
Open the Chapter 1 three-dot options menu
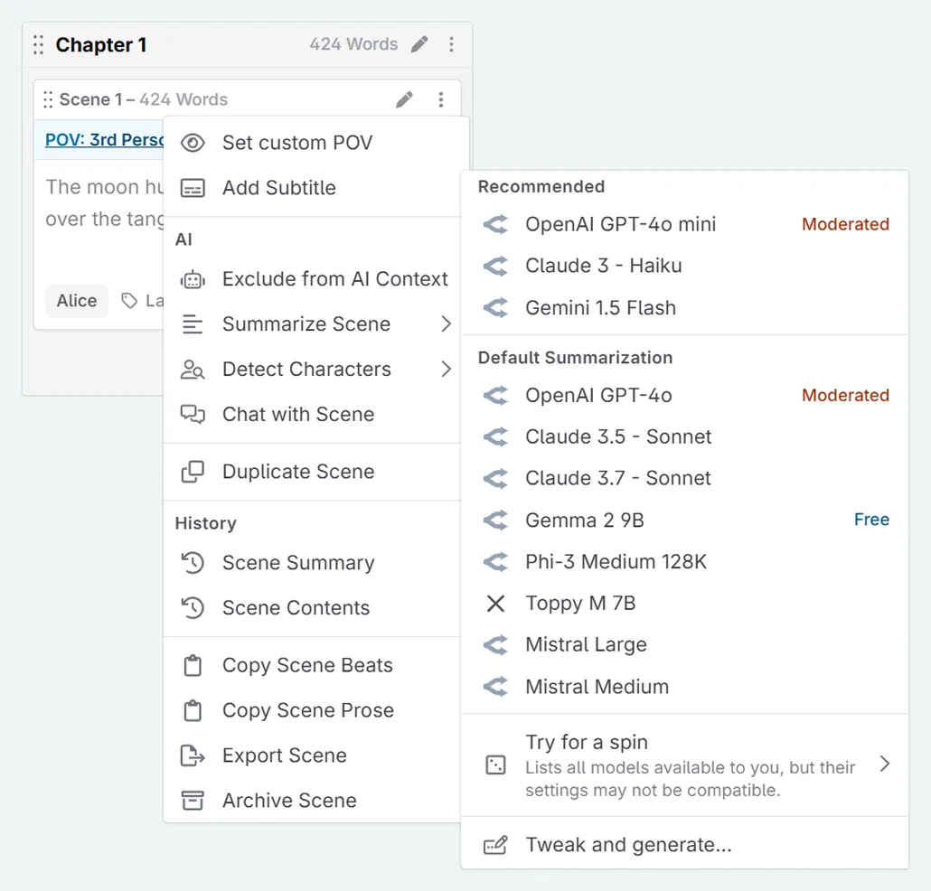pyautogui.click(x=451, y=44)
